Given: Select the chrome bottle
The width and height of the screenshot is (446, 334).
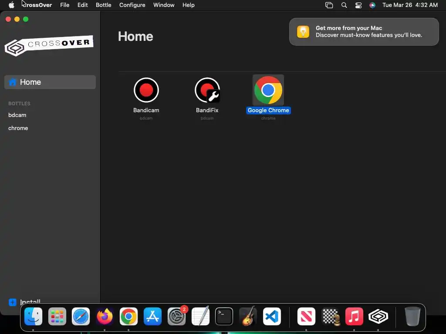Looking at the screenshot, I should click(x=18, y=128).
